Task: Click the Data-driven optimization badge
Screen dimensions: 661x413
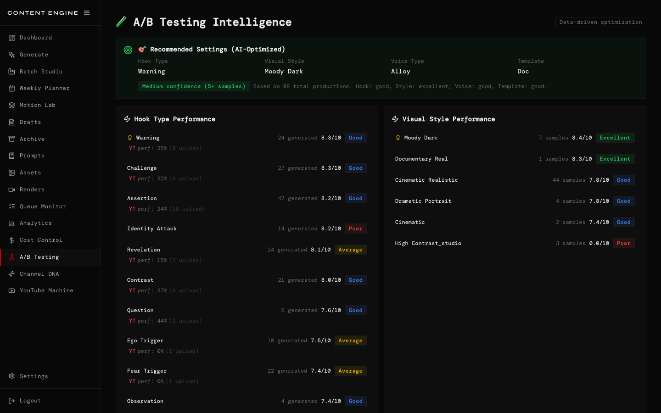Action: coord(600,22)
